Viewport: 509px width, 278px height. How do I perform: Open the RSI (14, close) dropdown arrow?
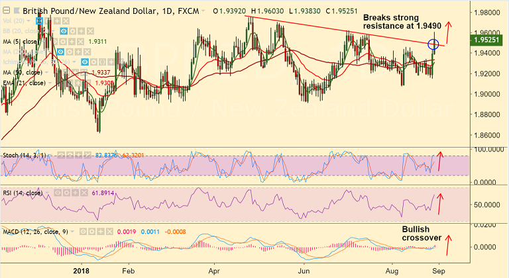[48, 193]
